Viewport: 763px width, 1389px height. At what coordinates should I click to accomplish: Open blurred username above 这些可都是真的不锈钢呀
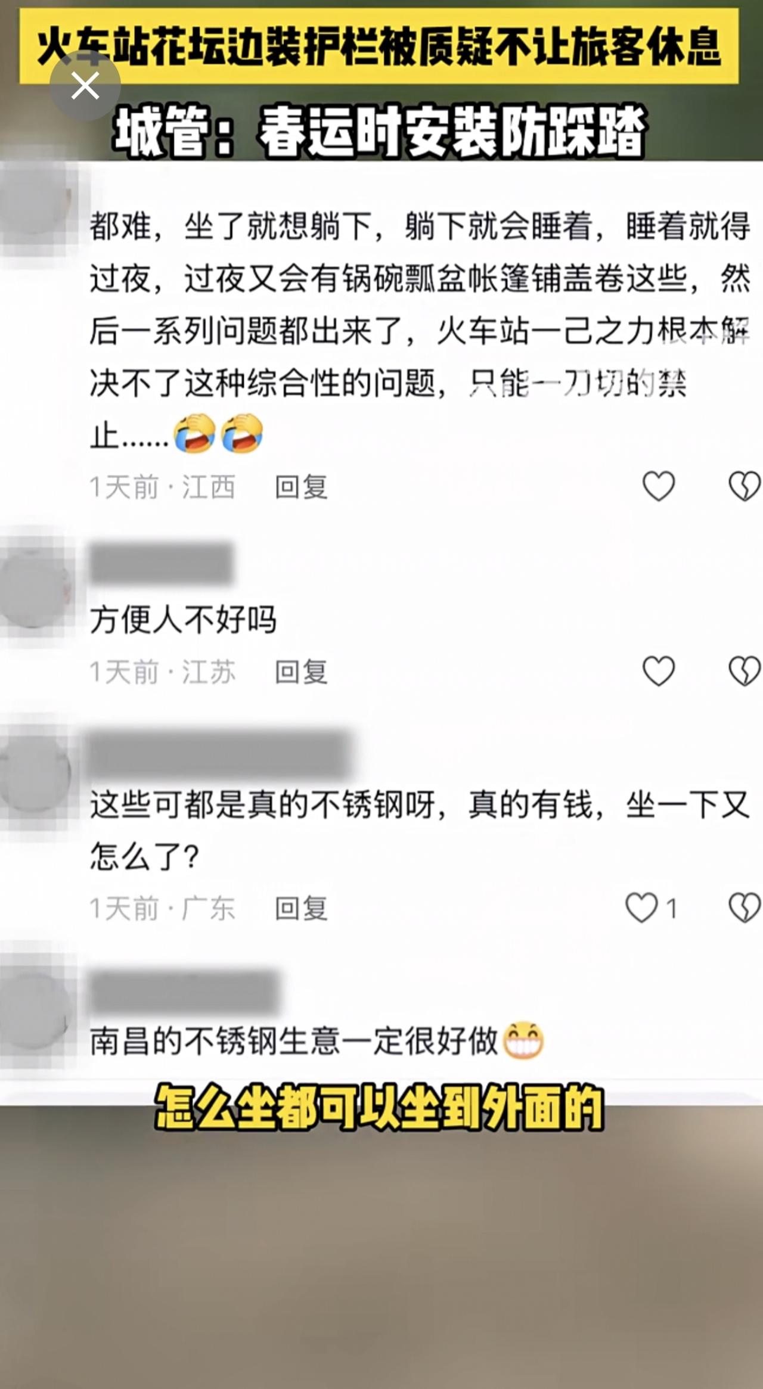click(x=219, y=754)
